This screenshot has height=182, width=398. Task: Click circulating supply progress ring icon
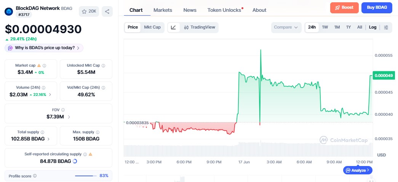tap(75, 161)
